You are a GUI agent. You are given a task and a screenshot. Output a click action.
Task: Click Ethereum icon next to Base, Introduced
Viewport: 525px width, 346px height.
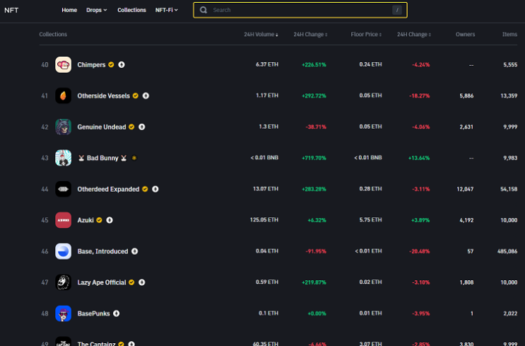[134, 251]
